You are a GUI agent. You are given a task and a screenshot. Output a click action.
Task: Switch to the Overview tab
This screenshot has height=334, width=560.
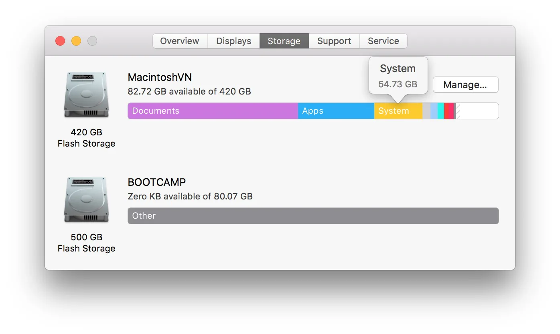pos(180,41)
